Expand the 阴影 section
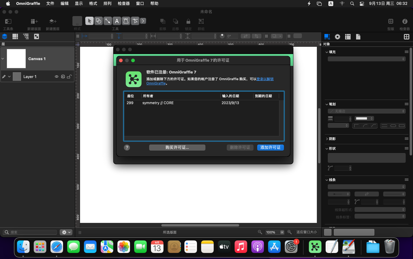The image size is (413, 259). (327, 139)
